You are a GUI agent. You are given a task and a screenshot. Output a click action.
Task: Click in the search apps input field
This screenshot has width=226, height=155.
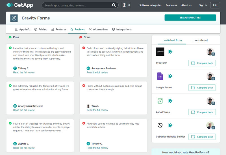pos(76,5)
